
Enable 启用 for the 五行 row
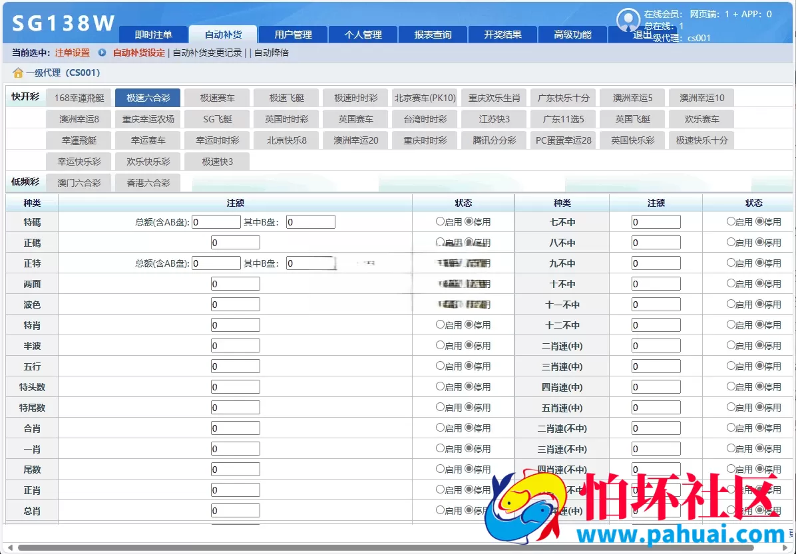click(x=440, y=366)
